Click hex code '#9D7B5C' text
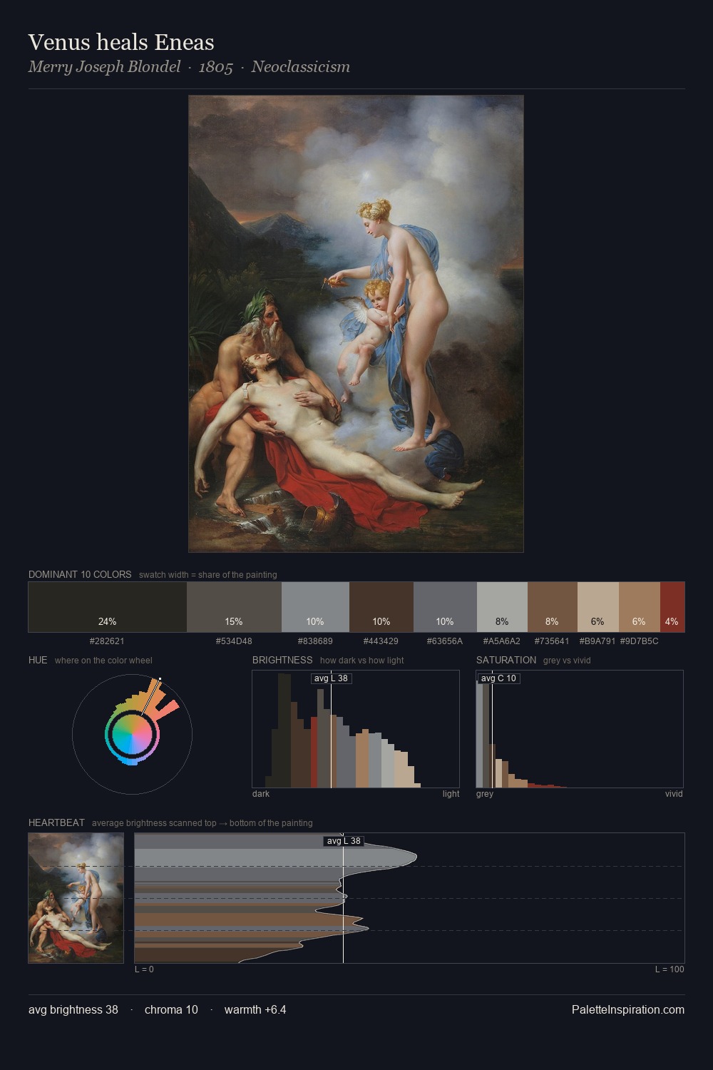This screenshot has height=1070, width=713. pyautogui.click(x=639, y=641)
